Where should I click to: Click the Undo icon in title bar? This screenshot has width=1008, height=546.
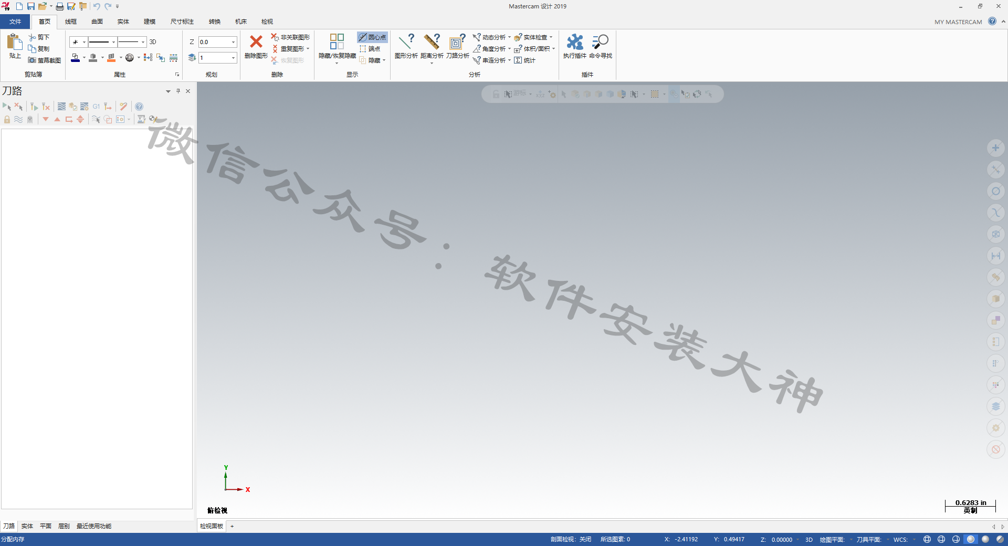(97, 6)
